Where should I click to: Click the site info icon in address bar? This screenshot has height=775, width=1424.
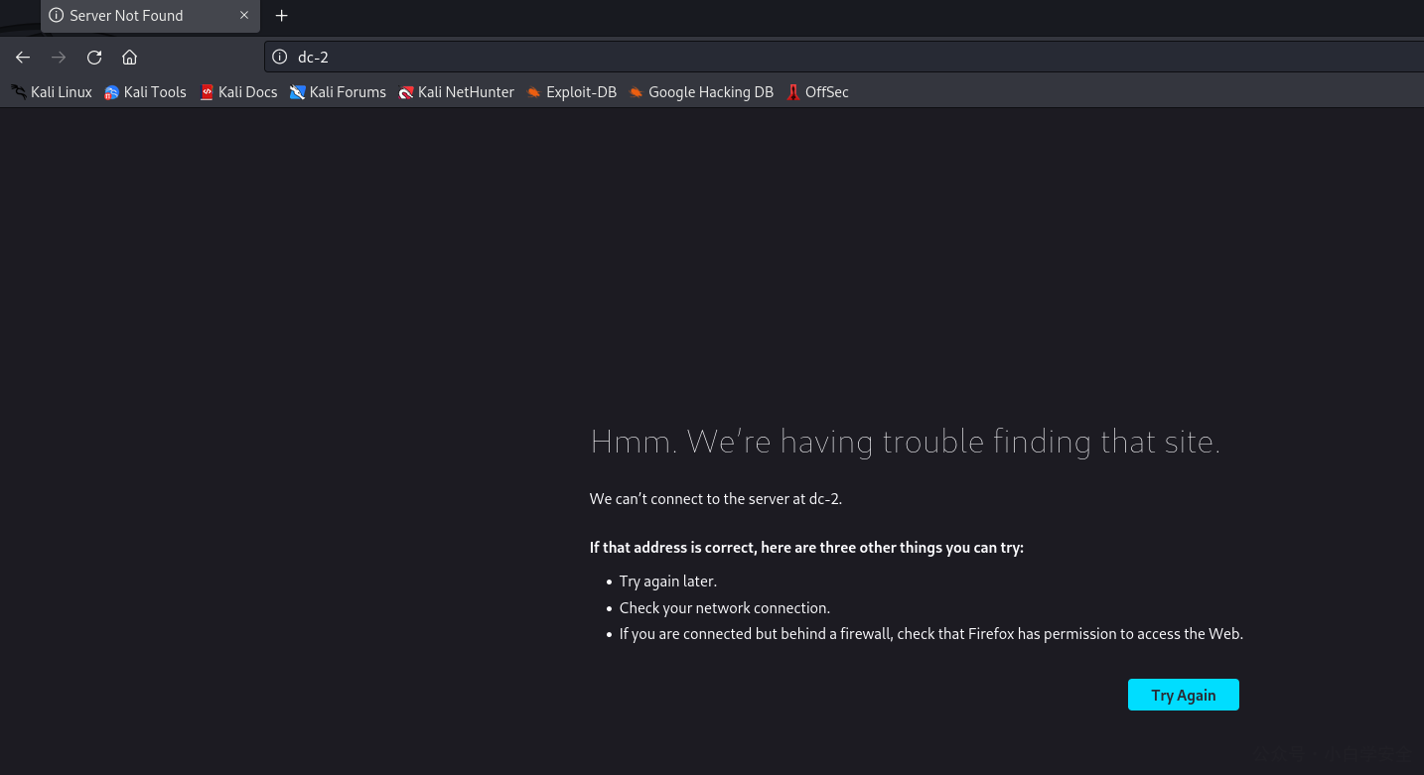tap(280, 58)
